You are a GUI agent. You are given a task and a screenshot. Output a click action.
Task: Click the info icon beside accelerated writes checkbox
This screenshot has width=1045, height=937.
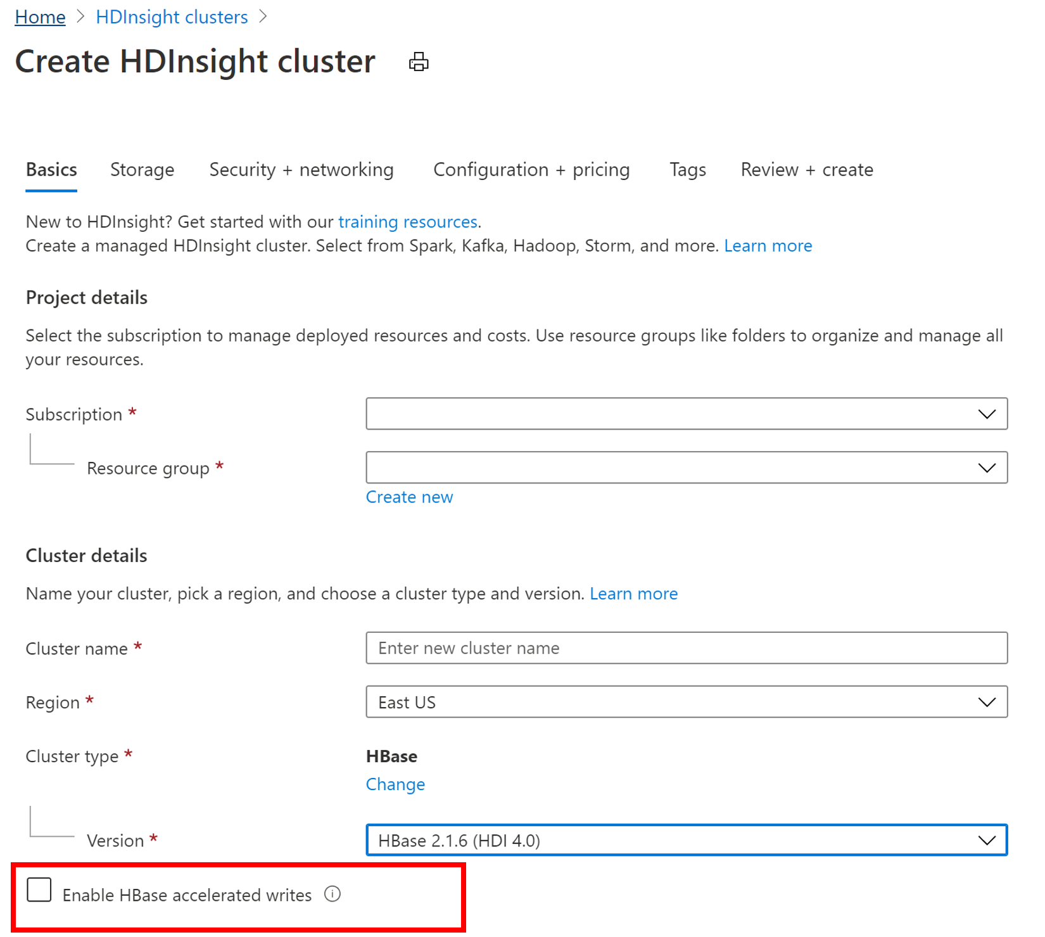pyautogui.click(x=332, y=894)
